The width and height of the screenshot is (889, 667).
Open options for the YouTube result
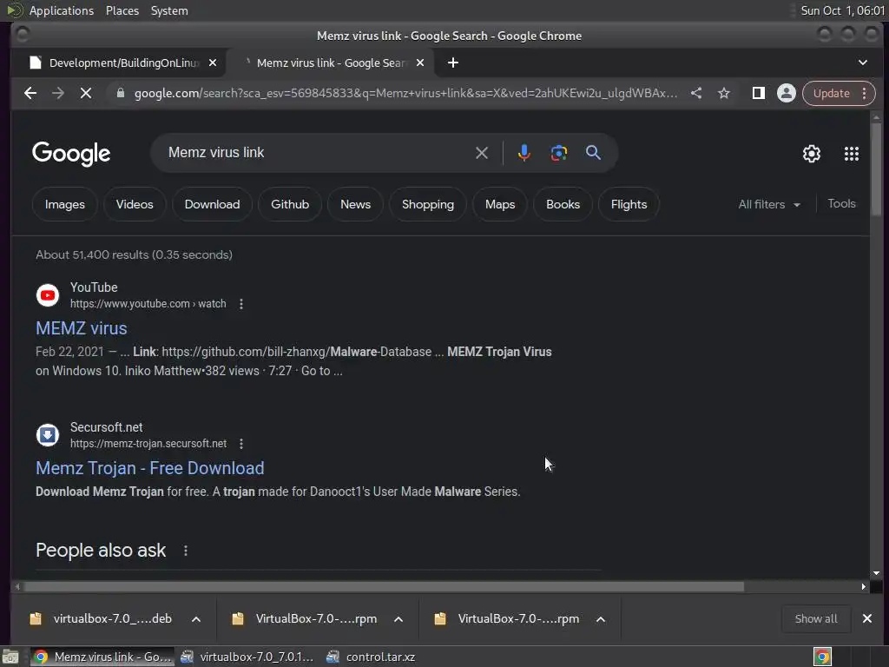pos(241,304)
